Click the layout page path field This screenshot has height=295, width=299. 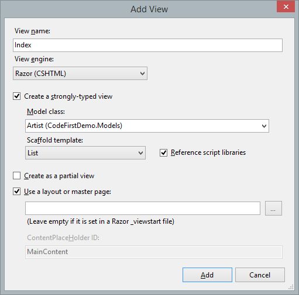click(143, 209)
